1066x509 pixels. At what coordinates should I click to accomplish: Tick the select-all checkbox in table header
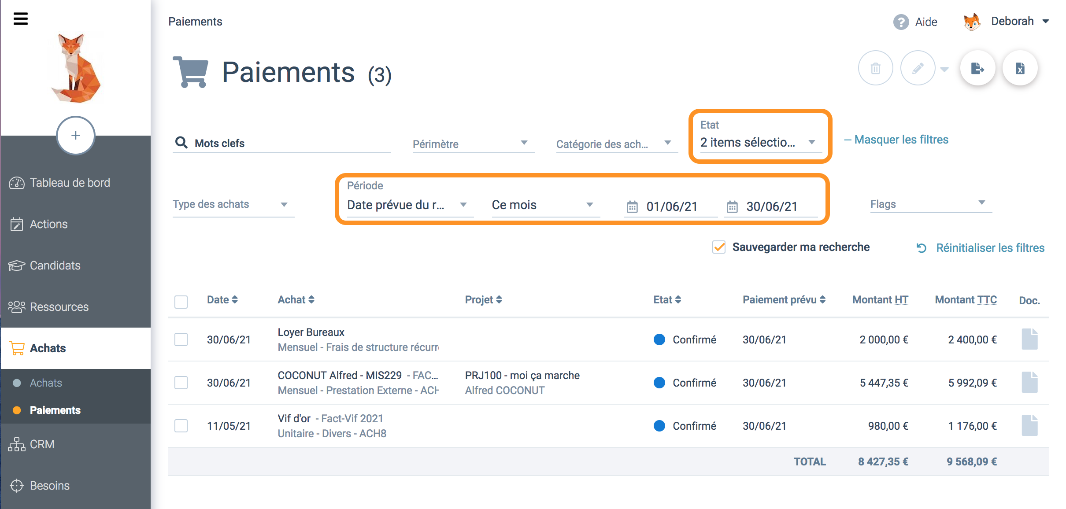(181, 302)
